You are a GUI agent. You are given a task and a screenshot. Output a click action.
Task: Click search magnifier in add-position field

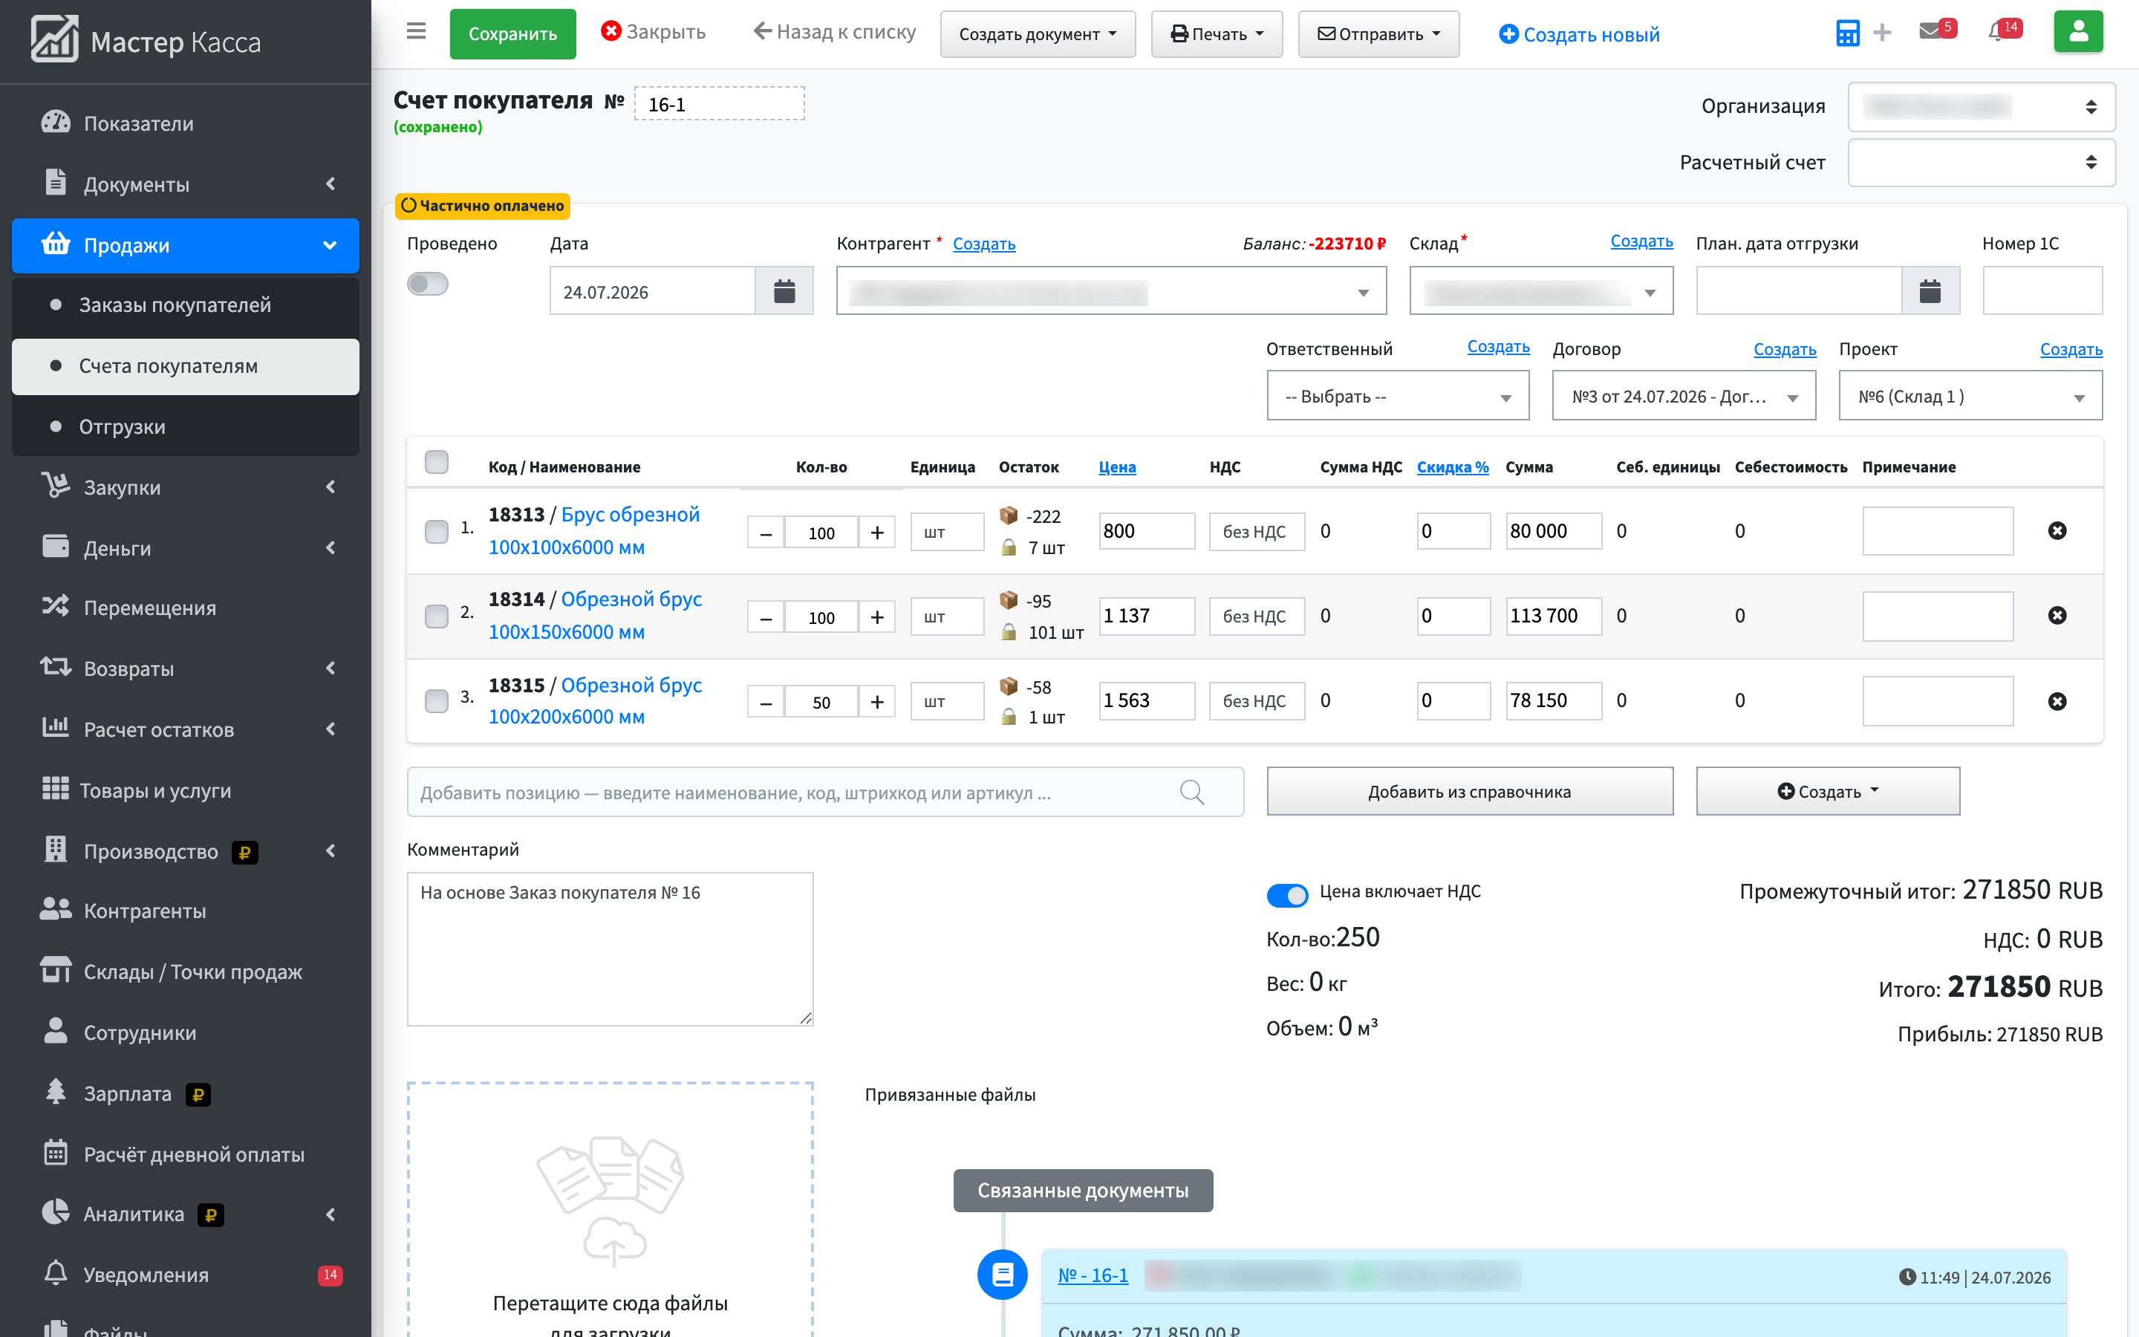click(1192, 793)
